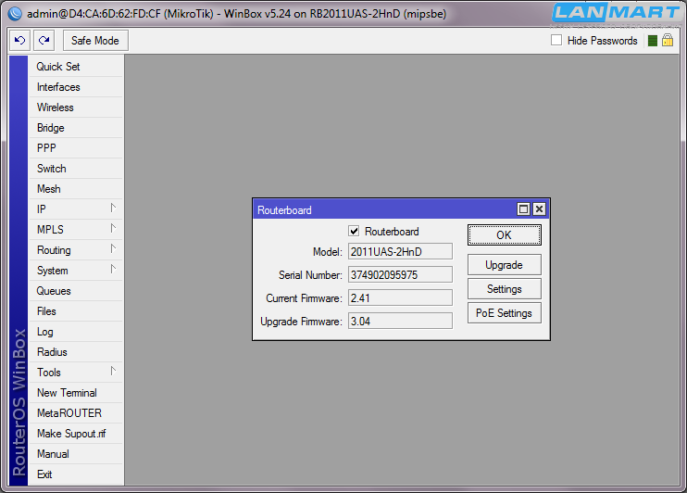687x493 pixels.
Task: Close the Routerboard dialog
Action: tap(540, 209)
